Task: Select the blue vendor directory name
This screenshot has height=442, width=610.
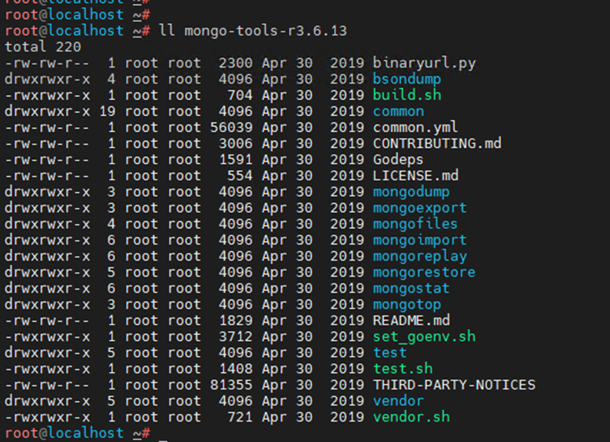Action: (399, 401)
